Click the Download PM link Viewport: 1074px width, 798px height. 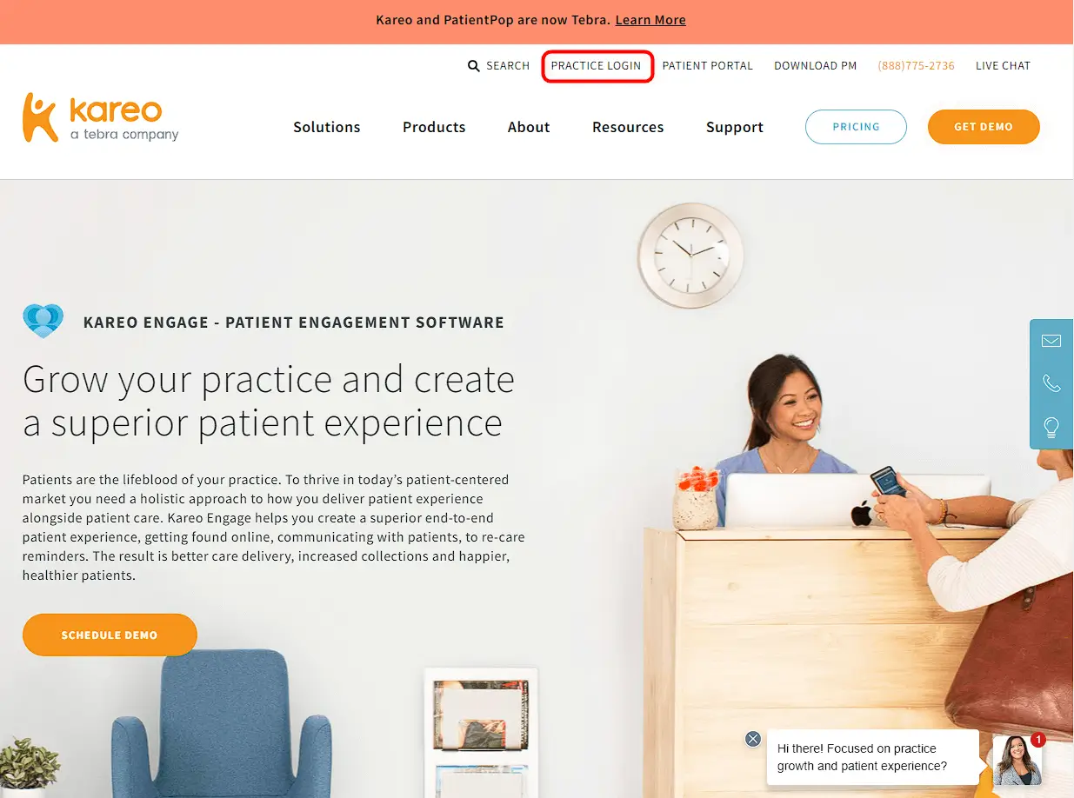(x=816, y=66)
